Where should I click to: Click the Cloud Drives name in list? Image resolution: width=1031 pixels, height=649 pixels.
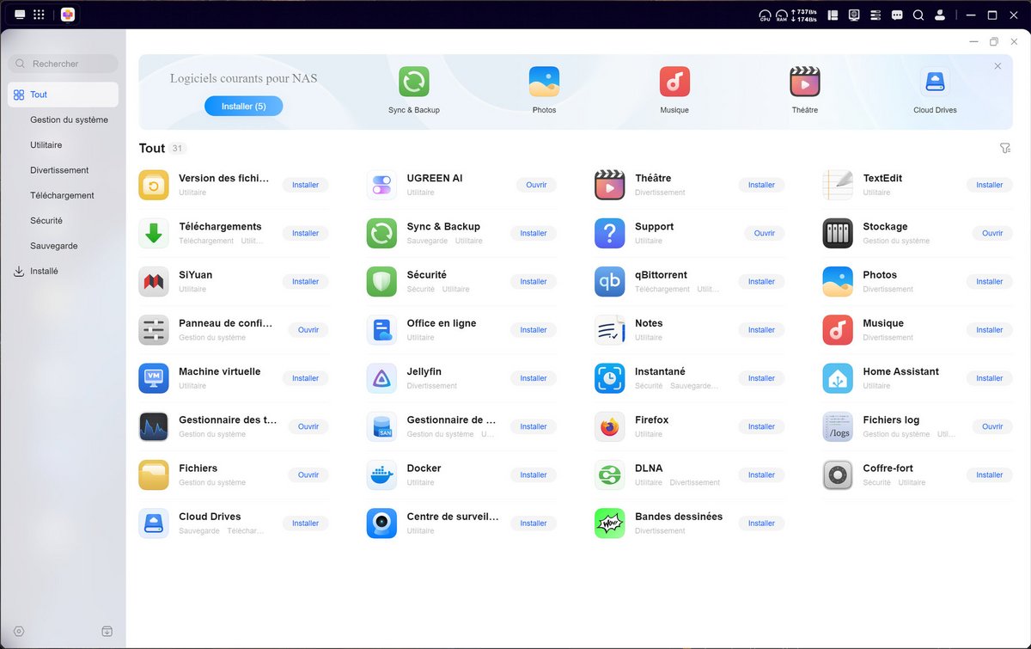(x=210, y=517)
